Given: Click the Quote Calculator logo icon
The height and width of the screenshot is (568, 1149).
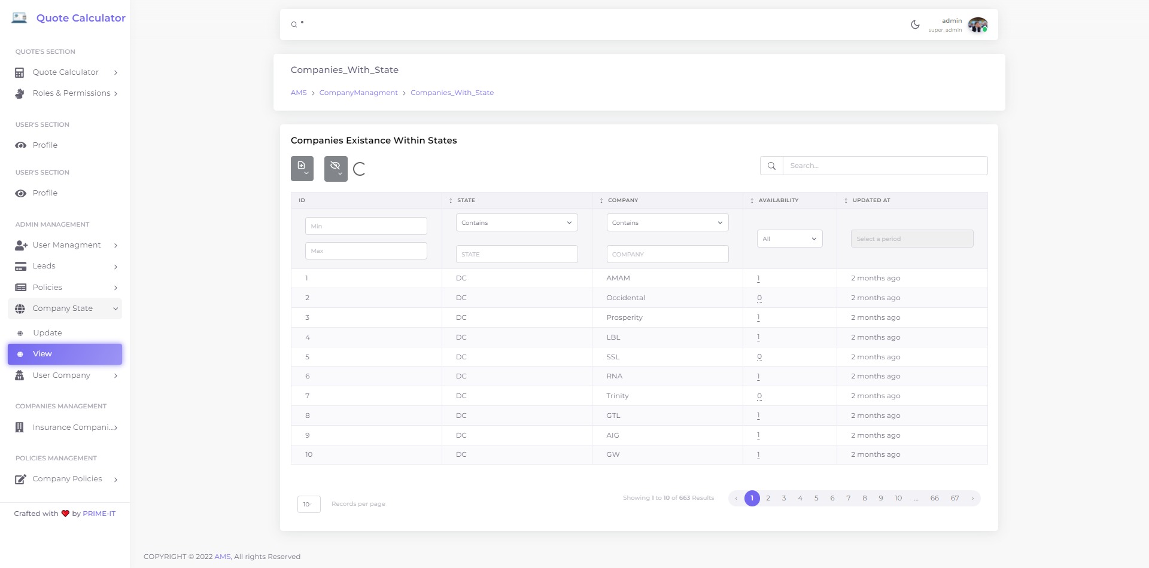Looking at the screenshot, I should 19,18.
